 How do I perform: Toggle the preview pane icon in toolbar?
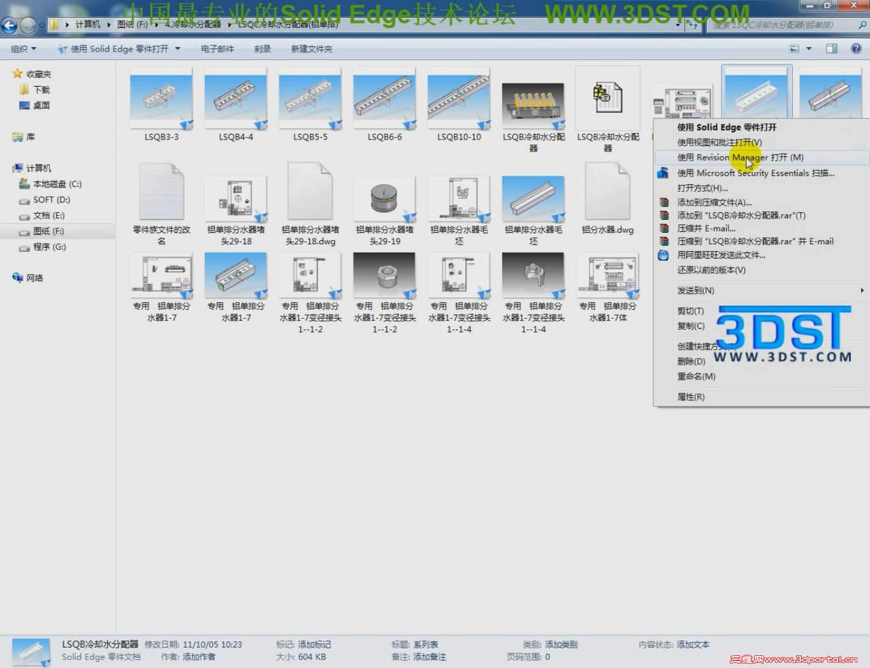832,48
